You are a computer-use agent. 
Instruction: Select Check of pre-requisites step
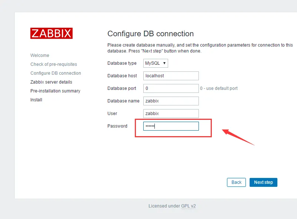[54, 64]
